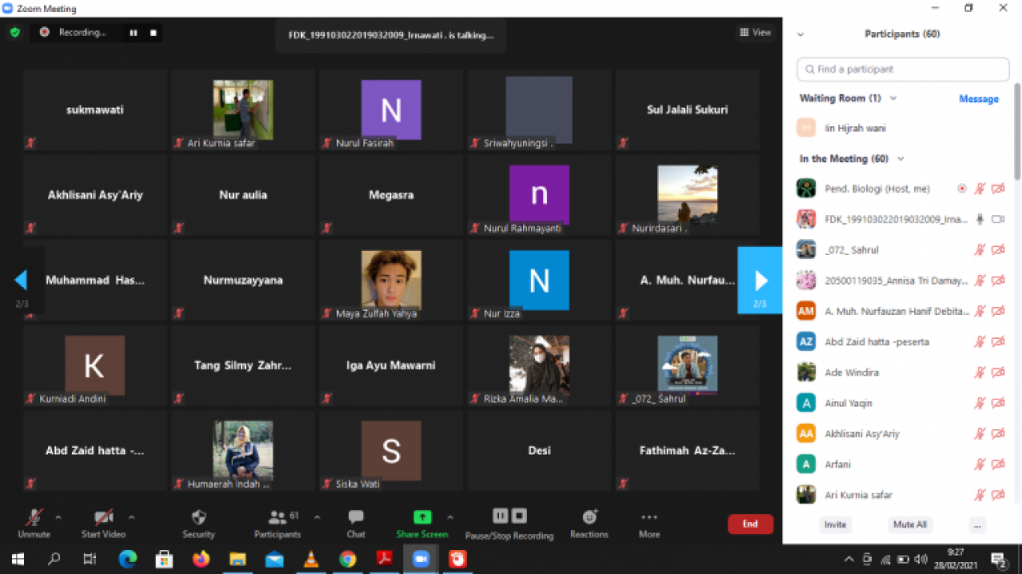Go to the next gallery page arrow
The image size is (1022, 574).
(760, 281)
